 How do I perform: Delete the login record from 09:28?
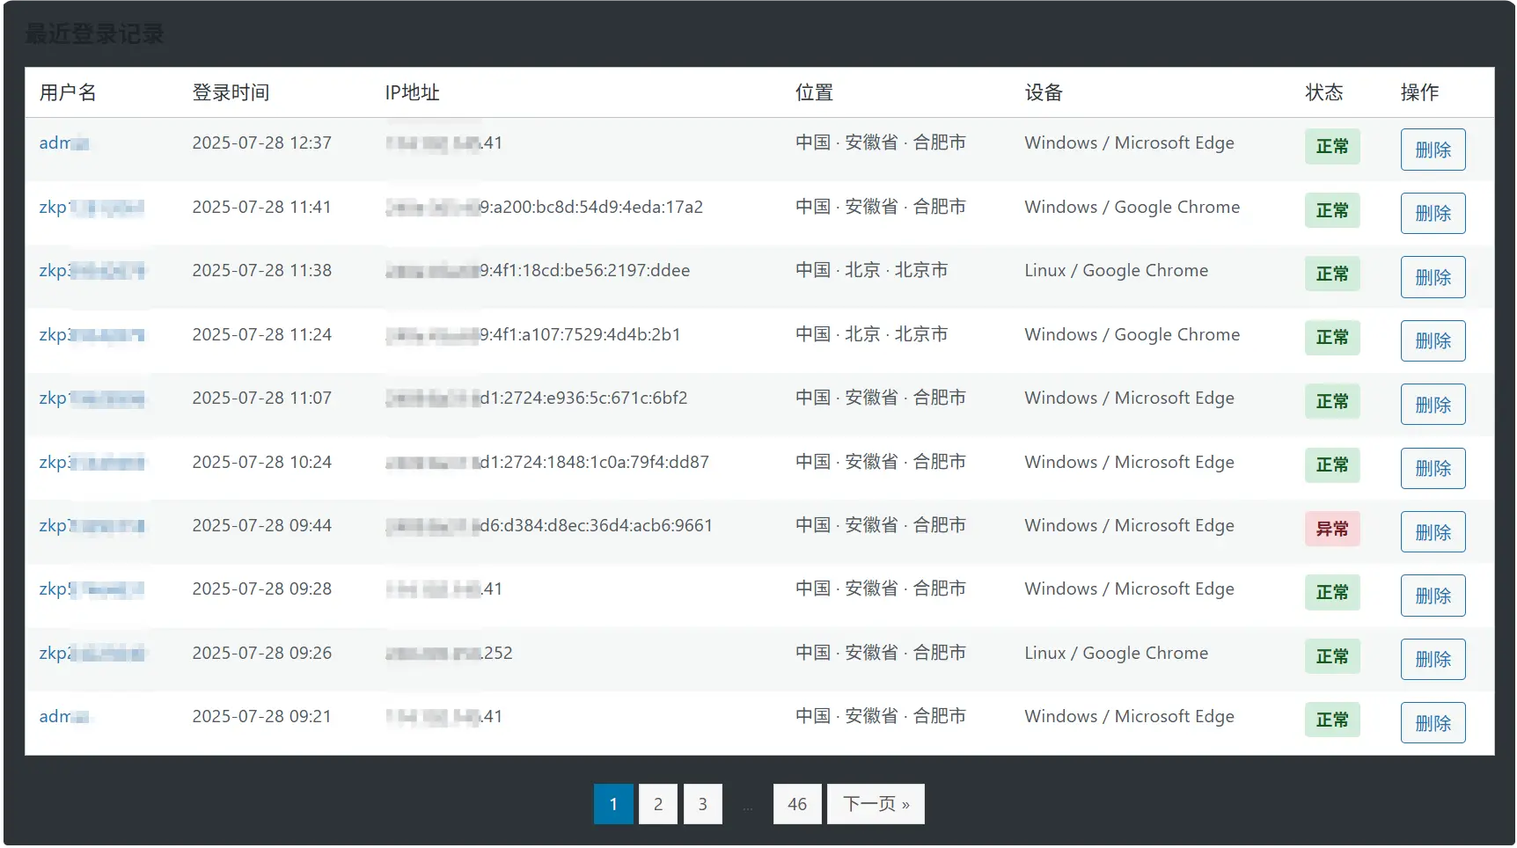coord(1433,596)
